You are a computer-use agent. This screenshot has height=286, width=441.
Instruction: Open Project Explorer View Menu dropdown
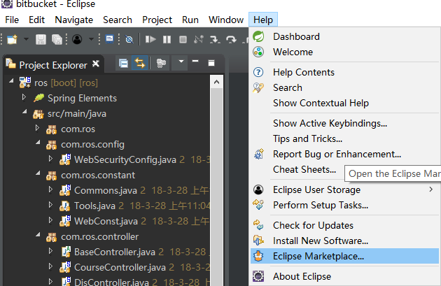click(x=181, y=62)
